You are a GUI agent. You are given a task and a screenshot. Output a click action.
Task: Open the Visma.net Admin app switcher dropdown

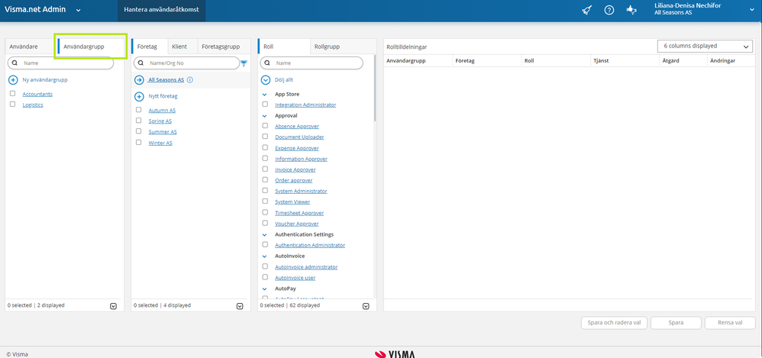coord(78,10)
